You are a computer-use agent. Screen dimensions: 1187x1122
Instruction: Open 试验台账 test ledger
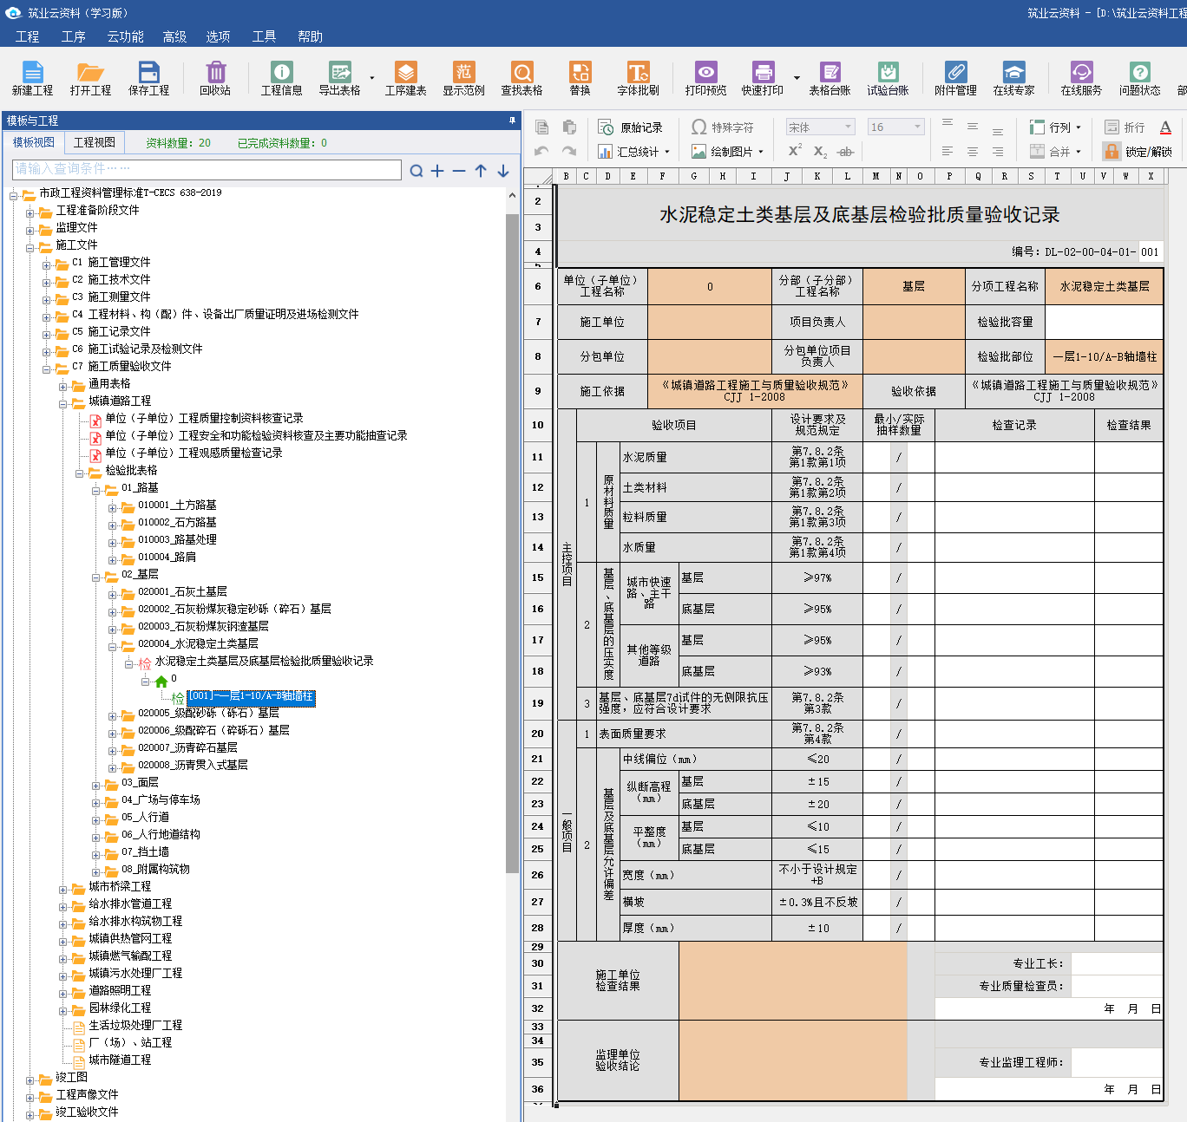(888, 78)
